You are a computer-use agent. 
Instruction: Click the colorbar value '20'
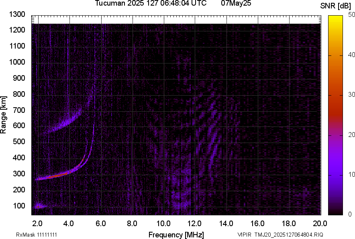click(x=351, y=135)
